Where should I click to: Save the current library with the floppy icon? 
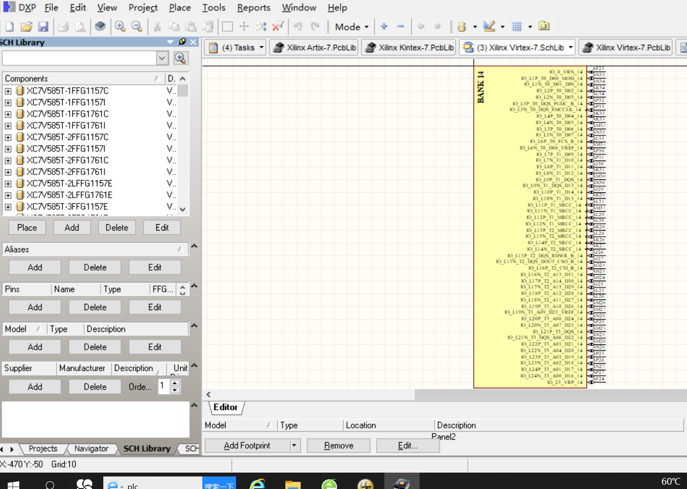(x=43, y=27)
